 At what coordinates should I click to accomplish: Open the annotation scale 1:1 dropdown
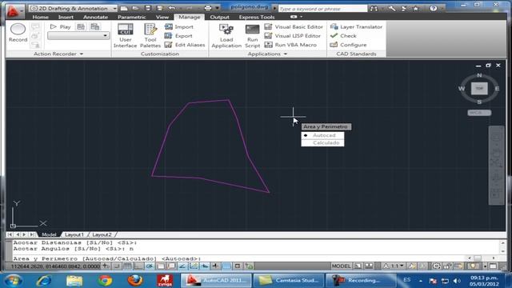point(394,266)
